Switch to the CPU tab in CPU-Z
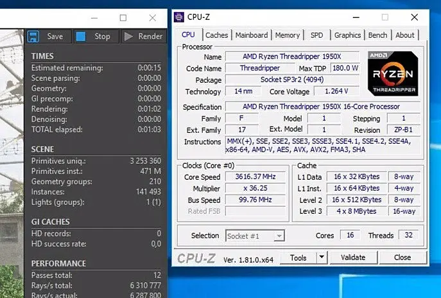441x298 pixels. coord(188,35)
